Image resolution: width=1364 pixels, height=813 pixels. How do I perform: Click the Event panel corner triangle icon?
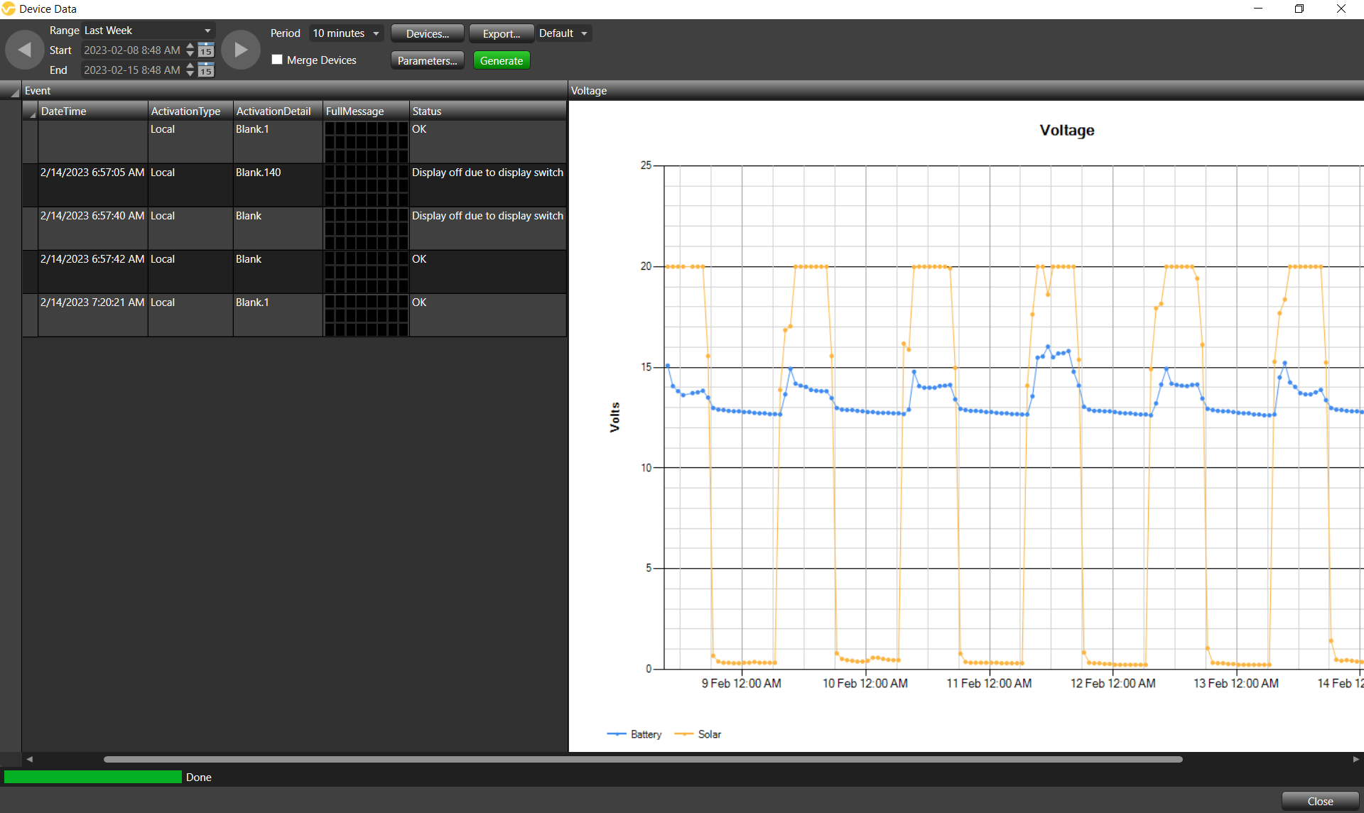coord(13,92)
